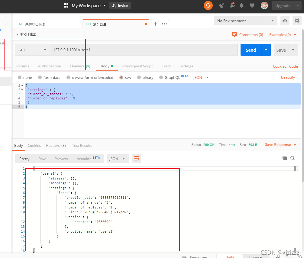The height and width of the screenshot is (258, 304).
Task: Click the Beautify link
Action: [288, 77]
